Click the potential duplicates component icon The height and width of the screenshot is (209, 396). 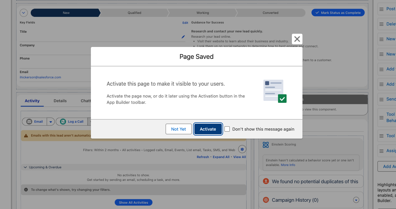266,181
